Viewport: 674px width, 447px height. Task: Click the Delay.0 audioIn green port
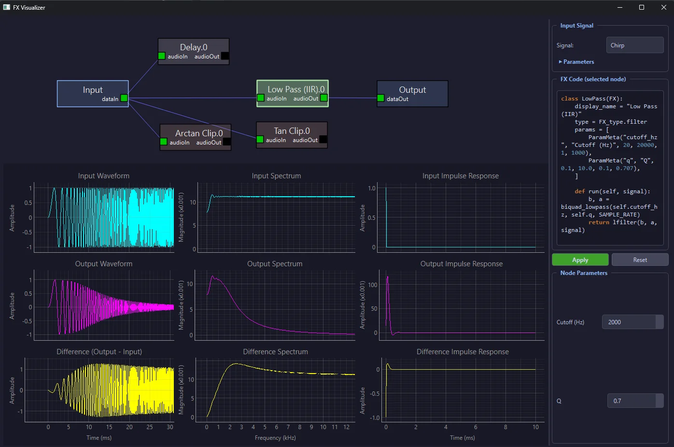162,56
